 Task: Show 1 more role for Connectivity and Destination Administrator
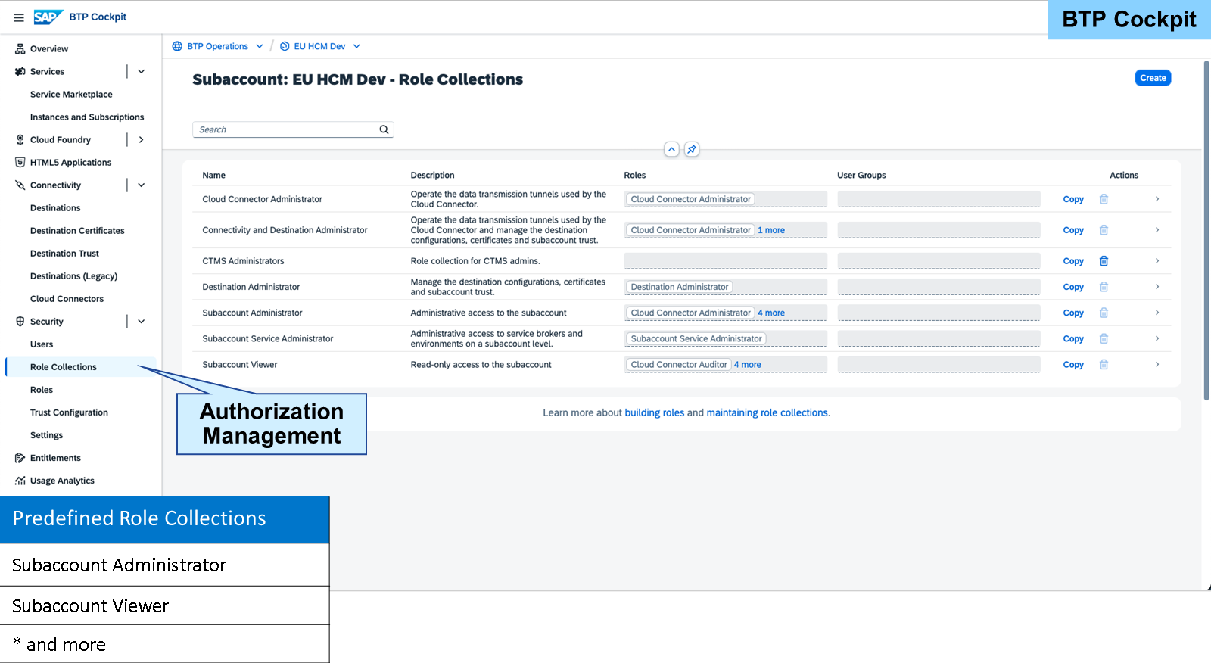pos(771,230)
